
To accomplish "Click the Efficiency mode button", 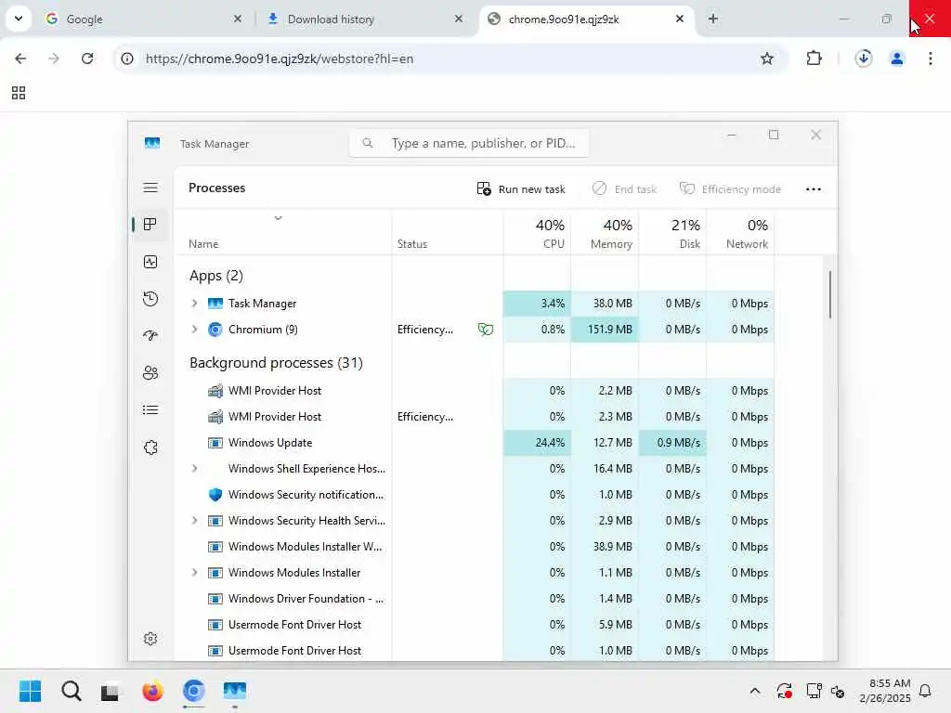I will pyautogui.click(x=730, y=189).
